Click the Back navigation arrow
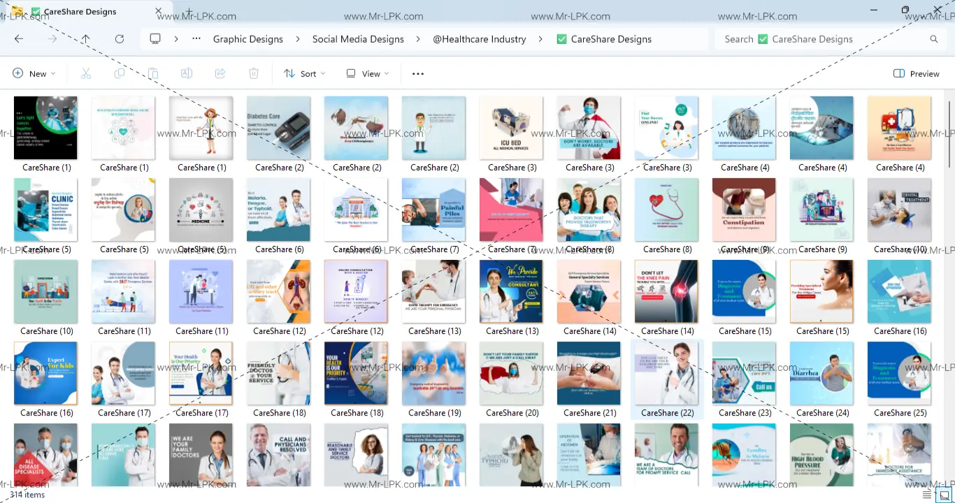The image size is (955, 503). tap(19, 39)
